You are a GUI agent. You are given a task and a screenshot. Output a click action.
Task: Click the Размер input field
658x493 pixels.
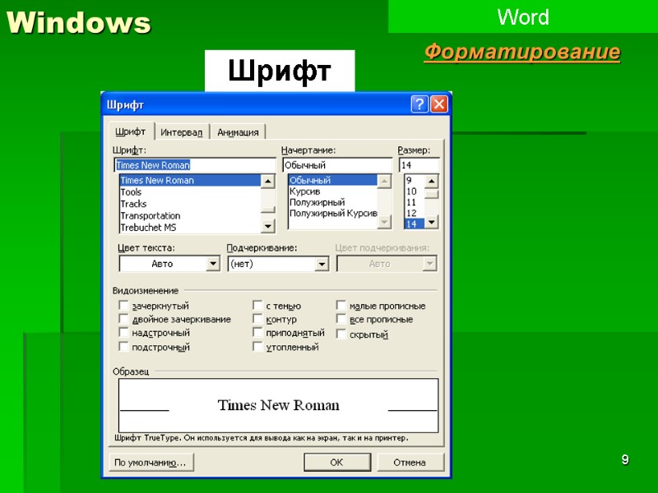click(419, 165)
